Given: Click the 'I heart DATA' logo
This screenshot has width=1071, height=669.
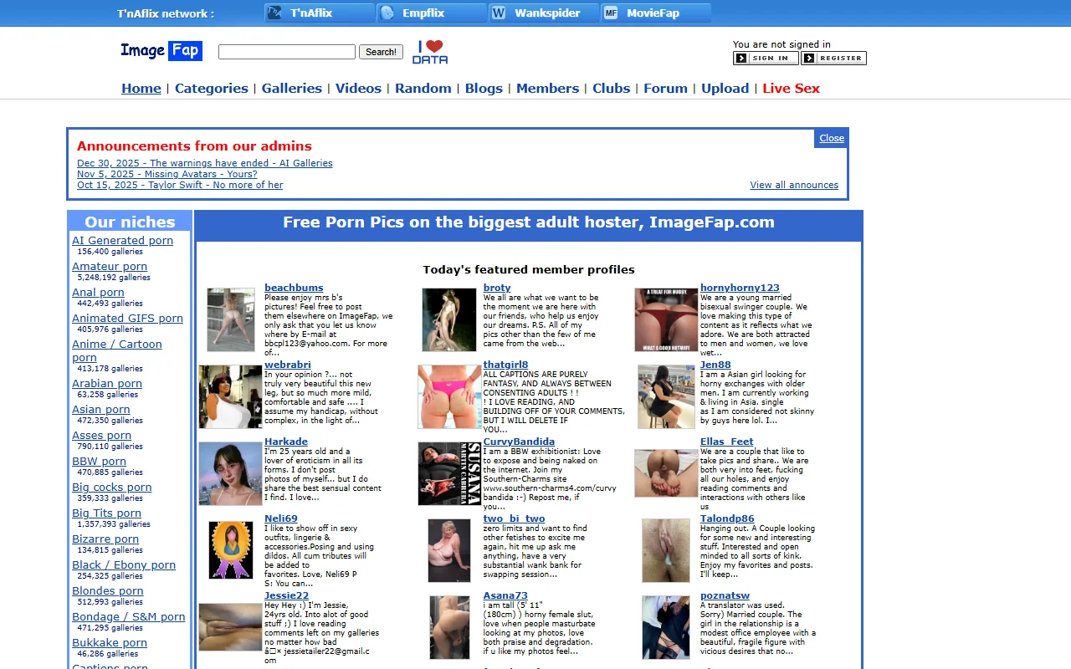Looking at the screenshot, I should [430, 50].
